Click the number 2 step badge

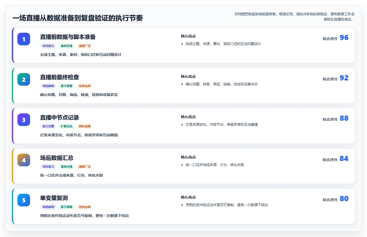pyautogui.click(x=24, y=80)
